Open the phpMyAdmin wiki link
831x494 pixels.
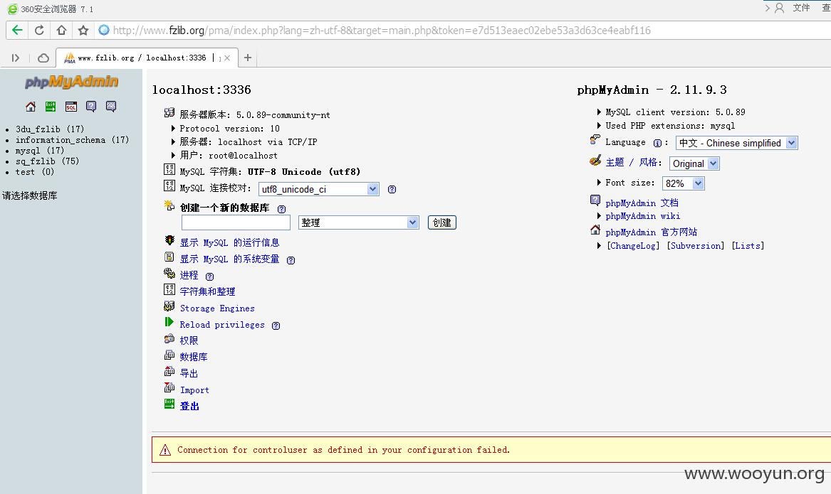[x=643, y=216]
